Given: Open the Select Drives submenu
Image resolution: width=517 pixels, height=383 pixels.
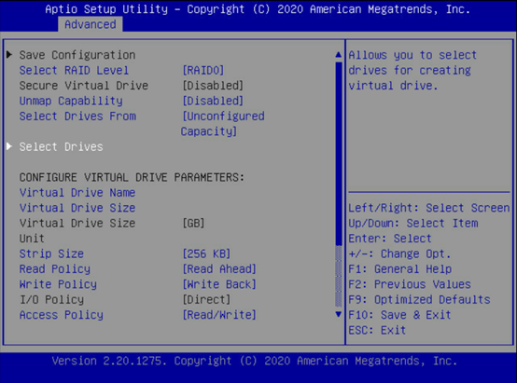Looking at the screenshot, I should (x=61, y=147).
